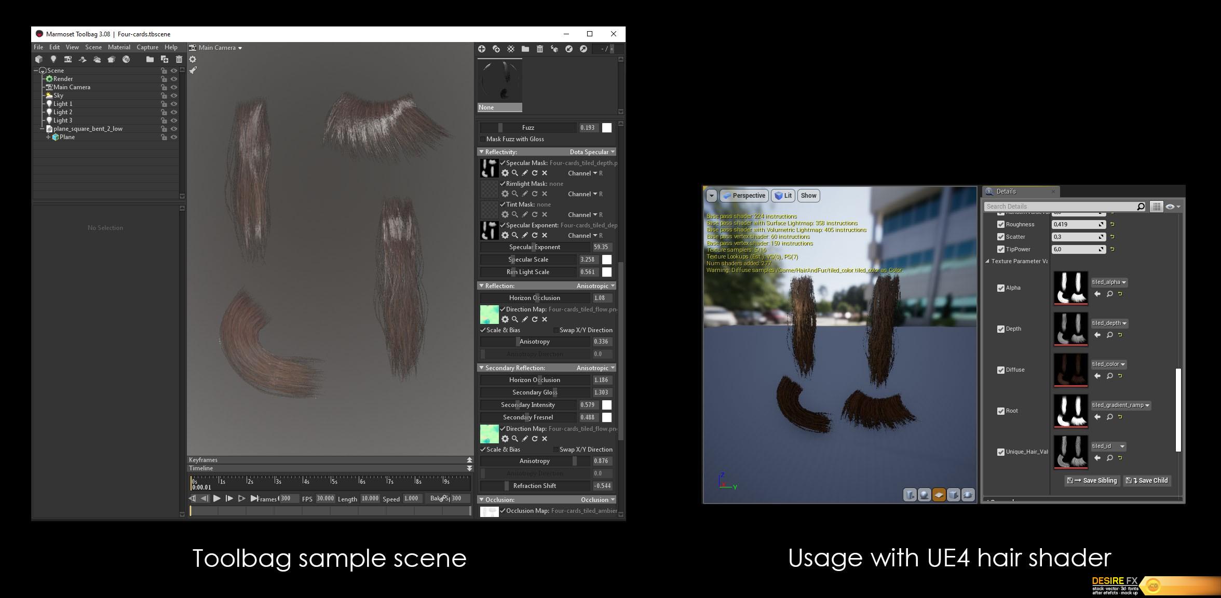Enable Mask Fuzz with Gloss checkbox
Screen dimensions: 1221x598
(482, 139)
